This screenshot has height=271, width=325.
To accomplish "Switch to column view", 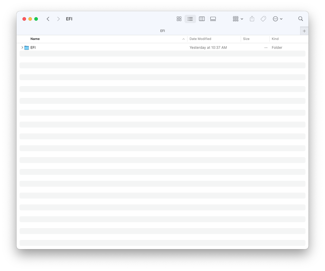I will coord(202,19).
